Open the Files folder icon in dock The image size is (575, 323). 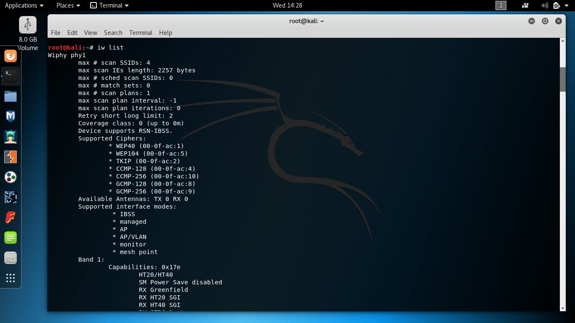click(11, 96)
